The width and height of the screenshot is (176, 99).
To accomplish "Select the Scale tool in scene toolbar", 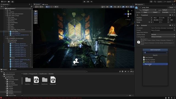I will coord(36,18).
